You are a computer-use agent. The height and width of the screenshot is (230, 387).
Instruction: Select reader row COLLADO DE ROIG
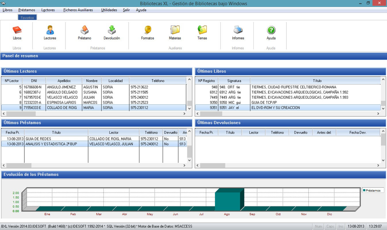pyautogui.click(x=94, y=108)
